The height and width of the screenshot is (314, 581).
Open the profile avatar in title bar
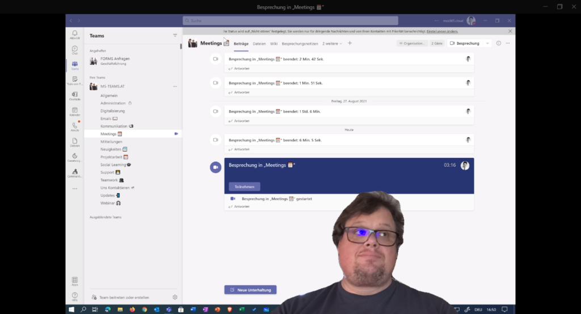coord(471,21)
